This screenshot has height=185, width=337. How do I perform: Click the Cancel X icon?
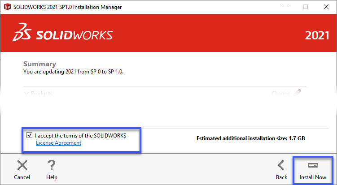(x=22, y=165)
